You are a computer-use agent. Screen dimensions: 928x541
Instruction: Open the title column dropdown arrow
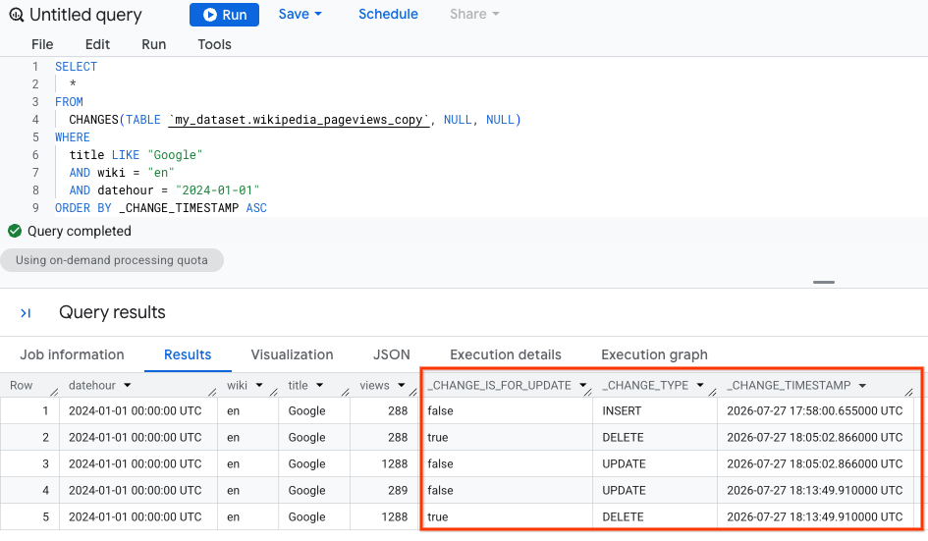coord(319,385)
